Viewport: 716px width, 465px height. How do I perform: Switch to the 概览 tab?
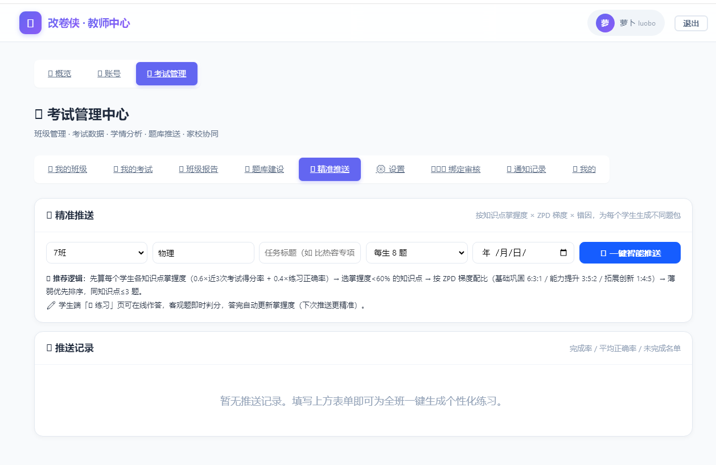(x=59, y=73)
